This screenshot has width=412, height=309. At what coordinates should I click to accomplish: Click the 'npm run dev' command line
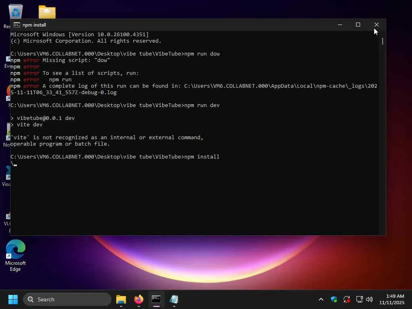pos(115,105)
